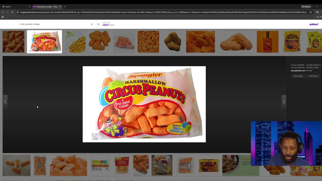Switch to the 'Search' tab
The width and height of the screenshot is (322, 181).
pos(16,7)
